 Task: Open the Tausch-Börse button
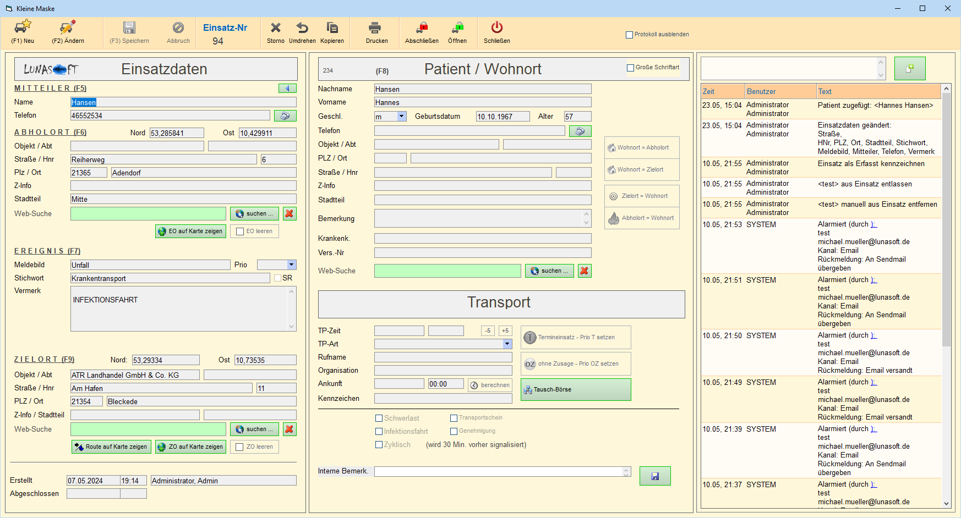click(x=575, y=390)
